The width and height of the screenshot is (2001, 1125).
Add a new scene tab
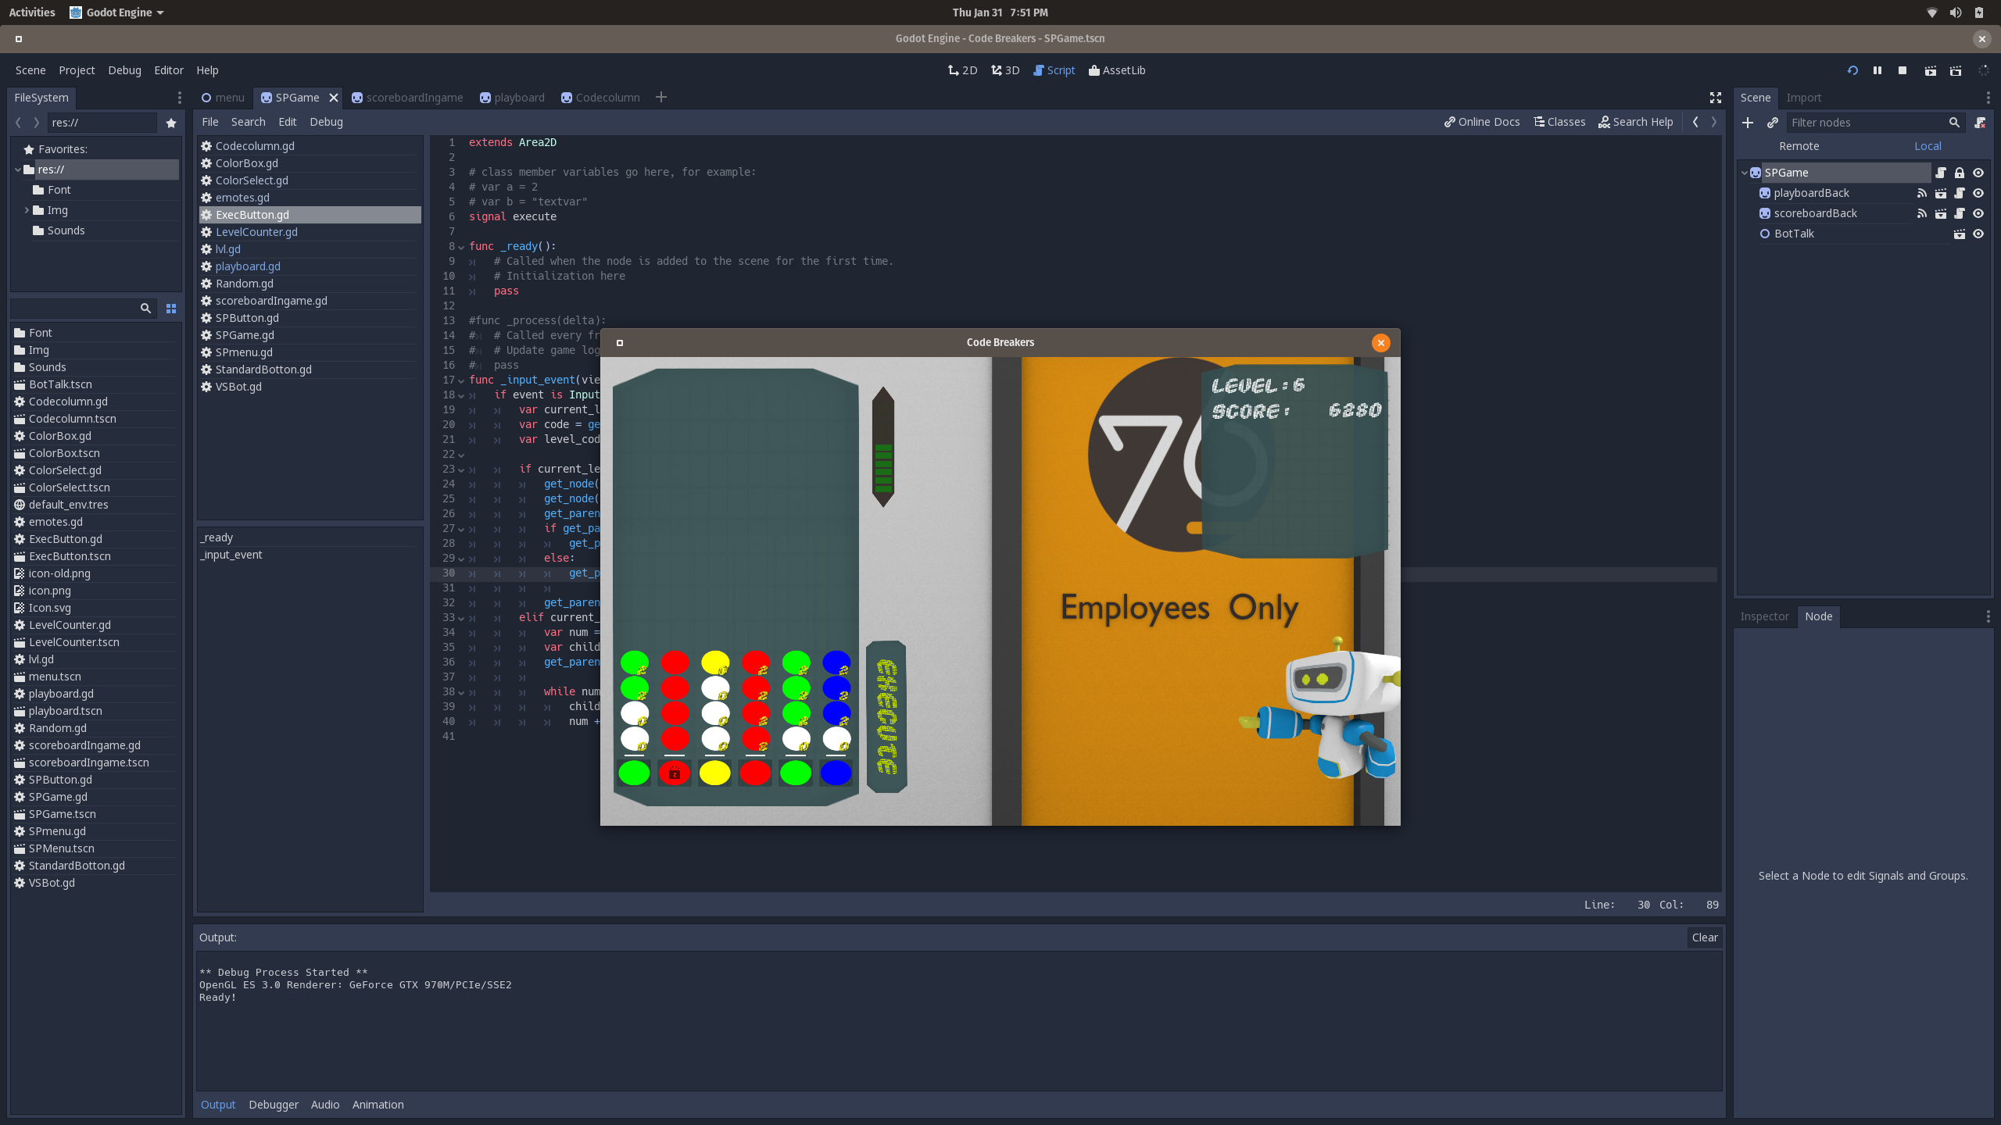(x=661, y=97)
